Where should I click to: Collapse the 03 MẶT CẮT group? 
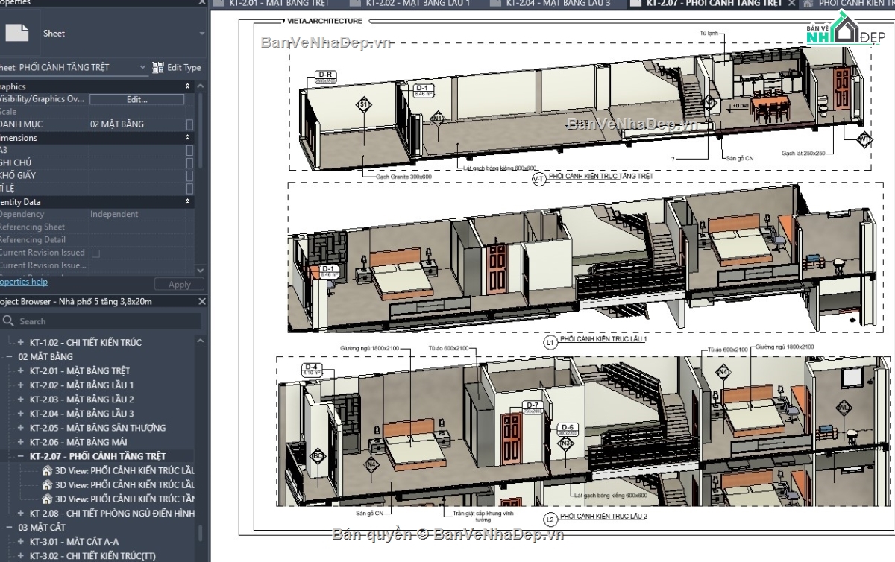click(x=10, y=527)
